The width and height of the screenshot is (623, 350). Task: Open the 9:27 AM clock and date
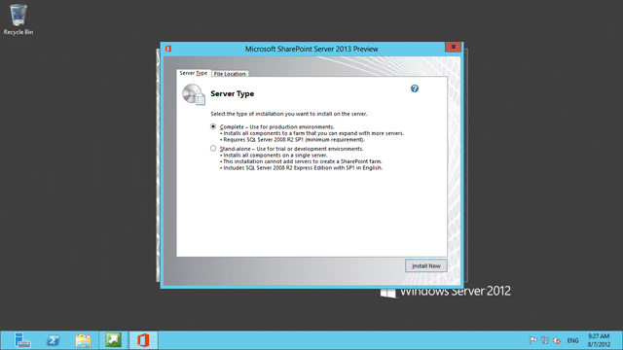(599, 340)
